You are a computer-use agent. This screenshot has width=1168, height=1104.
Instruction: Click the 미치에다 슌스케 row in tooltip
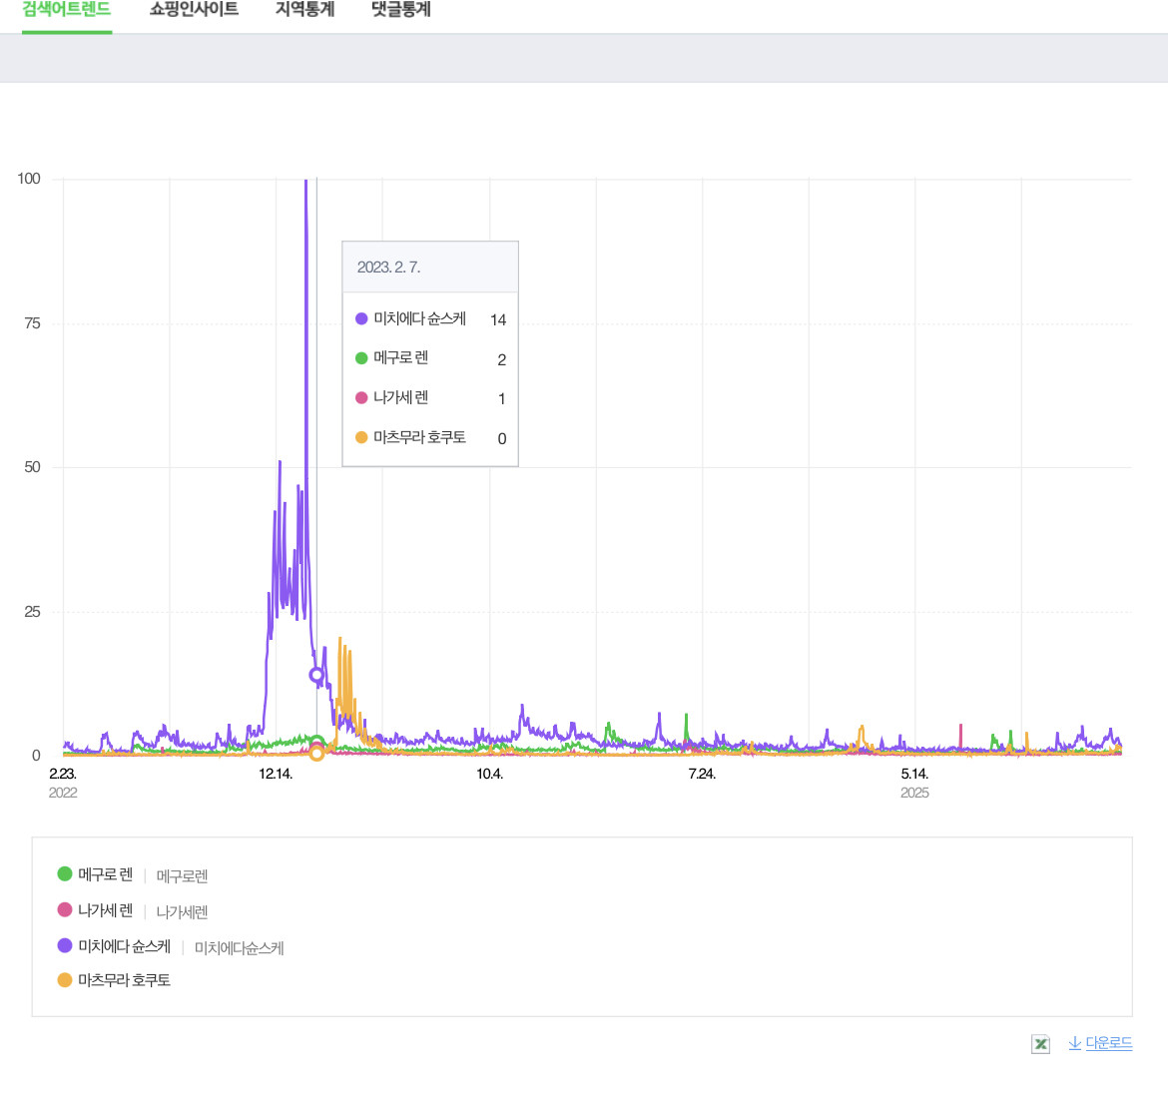pyautogui.click(x=430, y=318)
